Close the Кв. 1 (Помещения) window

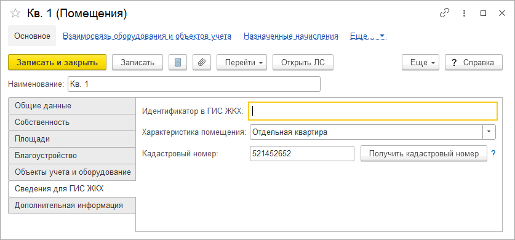[x=502, y=13]
